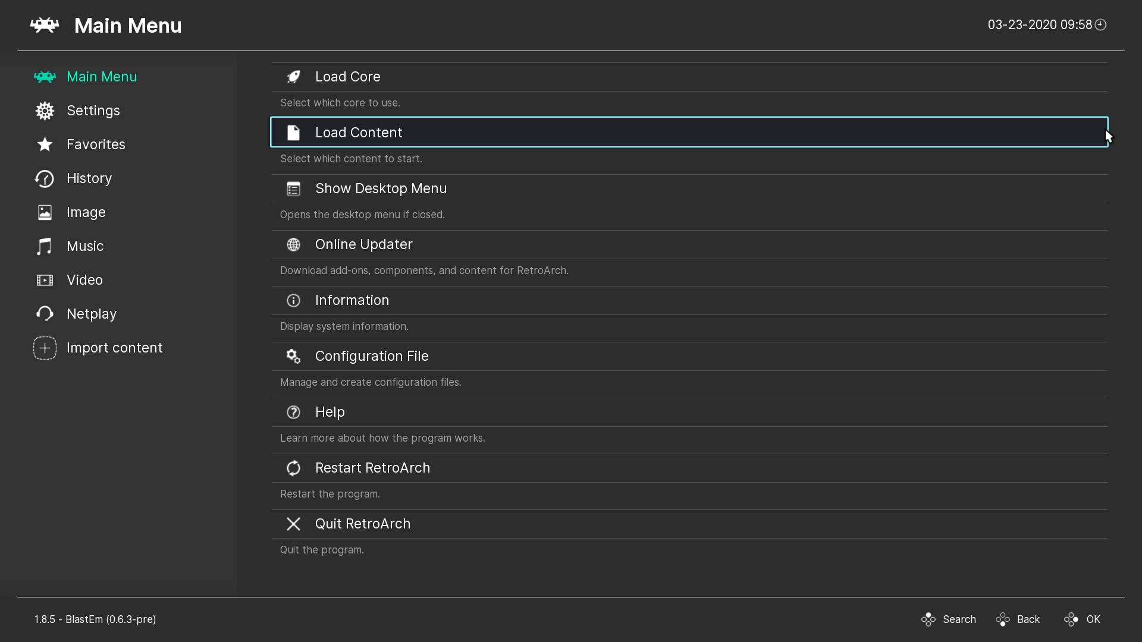
Task: Select Netplay from the sidebar
Action: 92,313
